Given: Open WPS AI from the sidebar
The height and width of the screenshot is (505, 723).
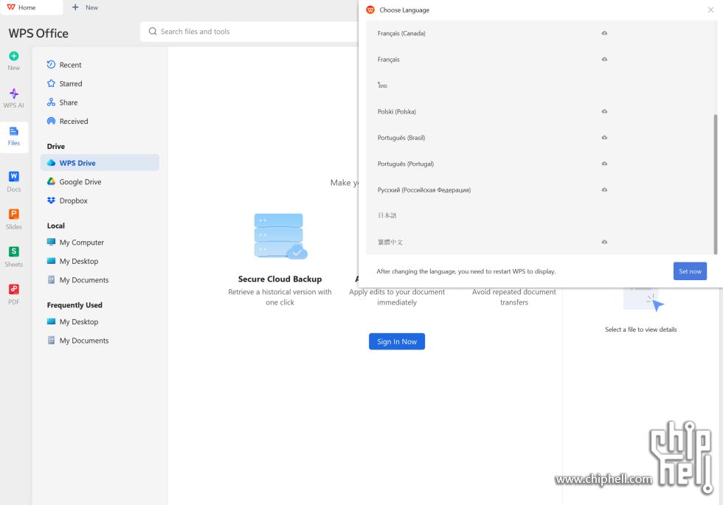Looking at the screenshot, I should (14, 98).
